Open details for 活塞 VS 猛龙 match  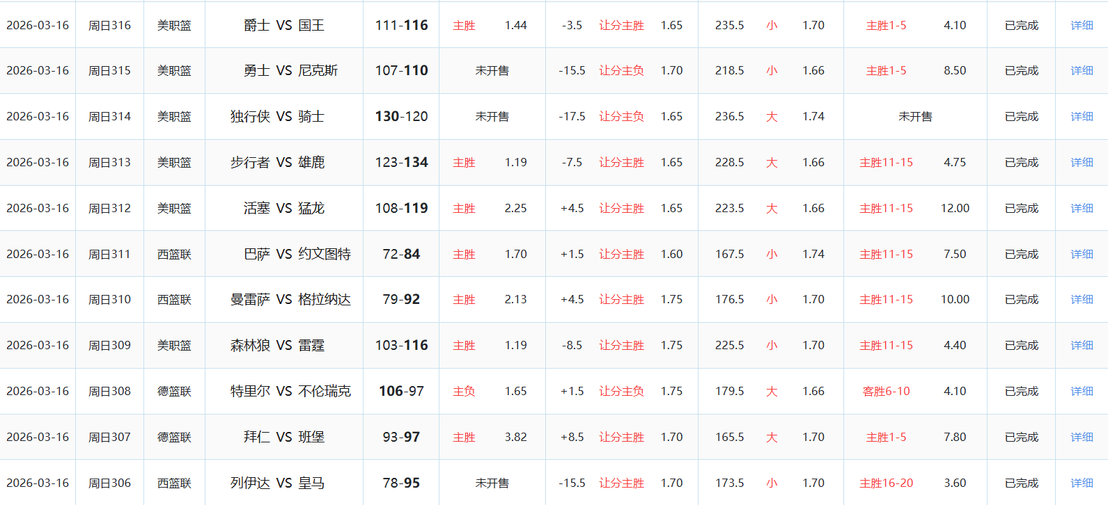pyautogui.click(x=1082, y=208)
